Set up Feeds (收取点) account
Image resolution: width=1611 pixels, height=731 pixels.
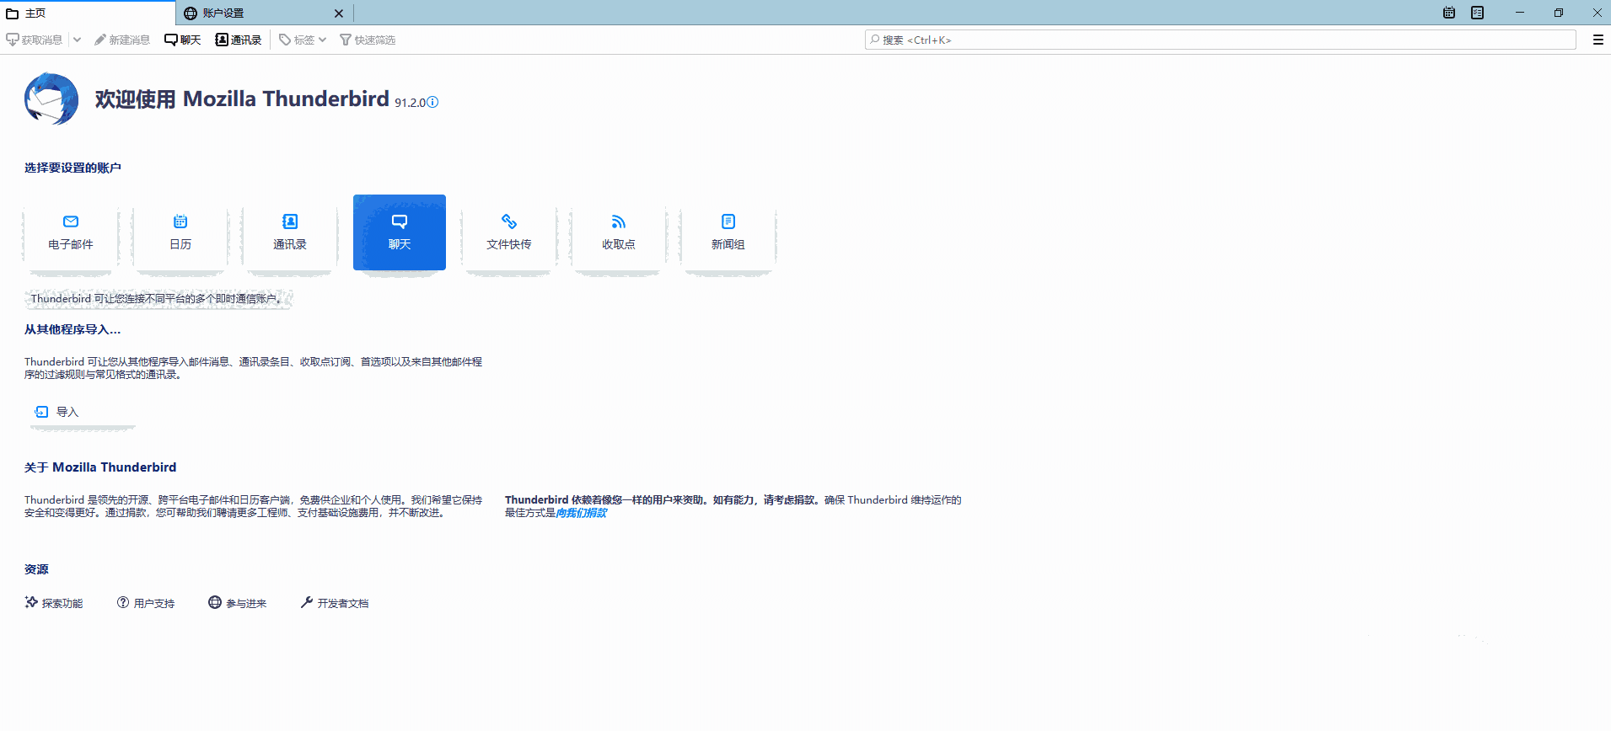point(619,232)
